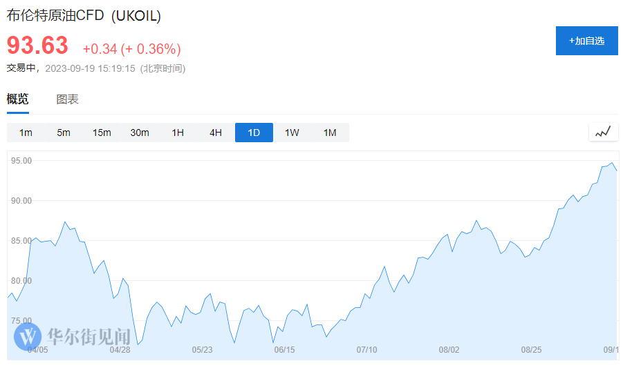Click the 93.63 current price
This screenshot has width=623, height=370.
pyautogui.click(x=38, y=46)
